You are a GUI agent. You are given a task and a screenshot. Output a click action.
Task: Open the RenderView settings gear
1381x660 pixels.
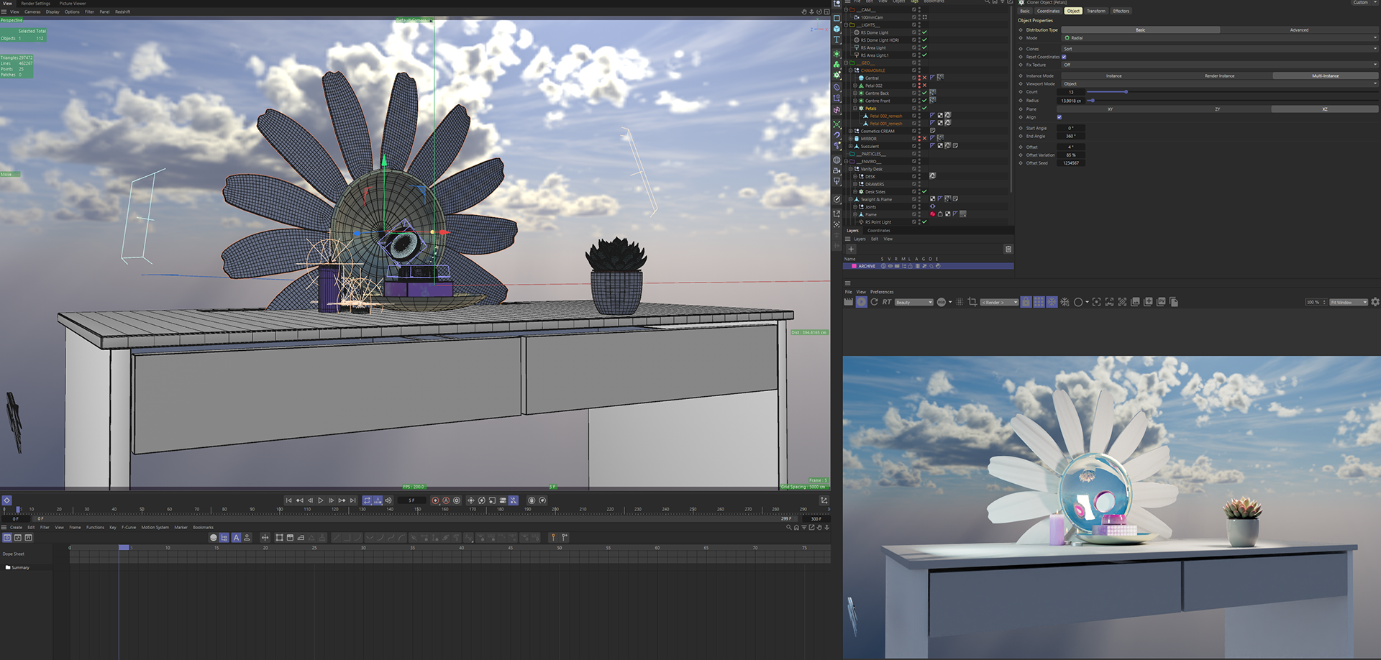1375,302
